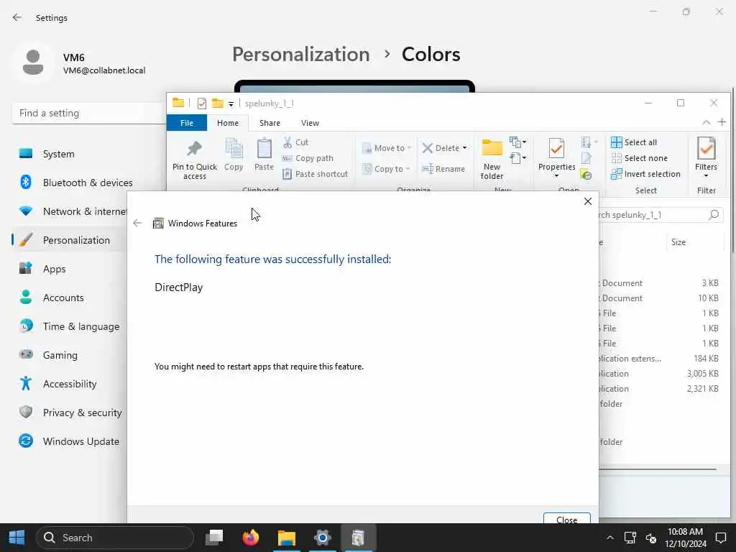Open Settings gear on taskbar
The image size is (736, 552).
coord(323,538)
